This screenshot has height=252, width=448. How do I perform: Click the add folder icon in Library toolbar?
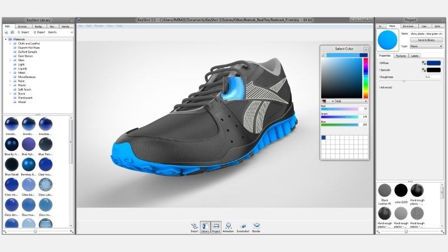(6, 32)
